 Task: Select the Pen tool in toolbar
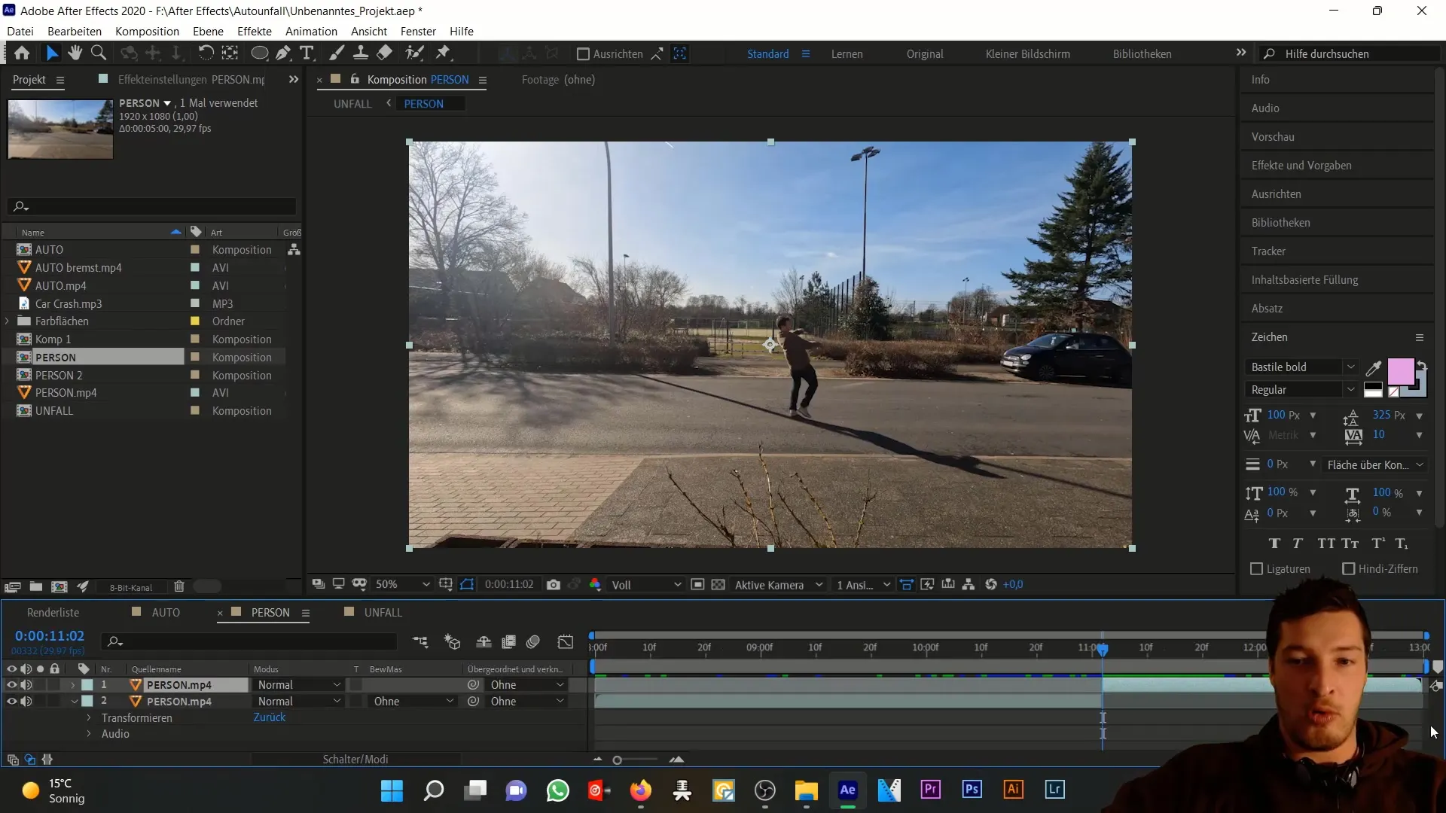[x=282, y=53]
